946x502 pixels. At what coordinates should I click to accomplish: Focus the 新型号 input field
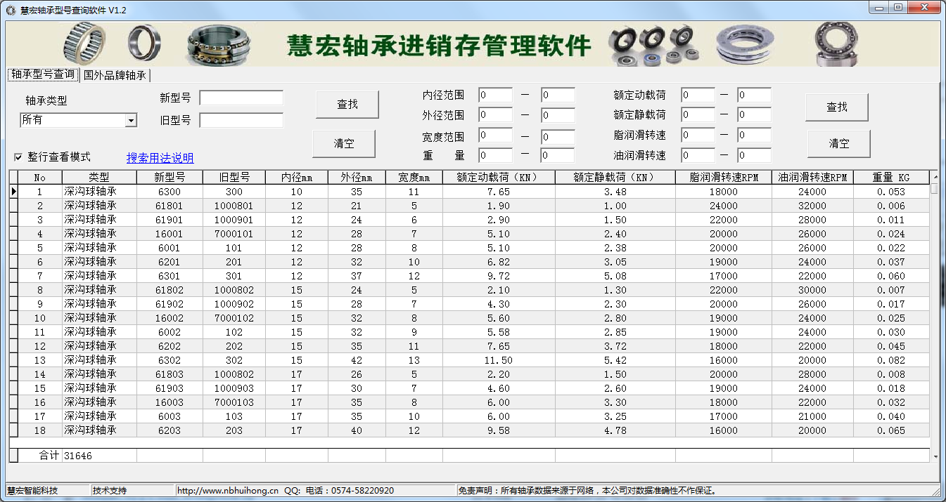point(241,98)
